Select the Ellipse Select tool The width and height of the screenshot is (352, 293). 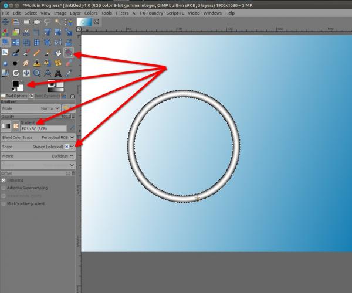pos(37,22)
